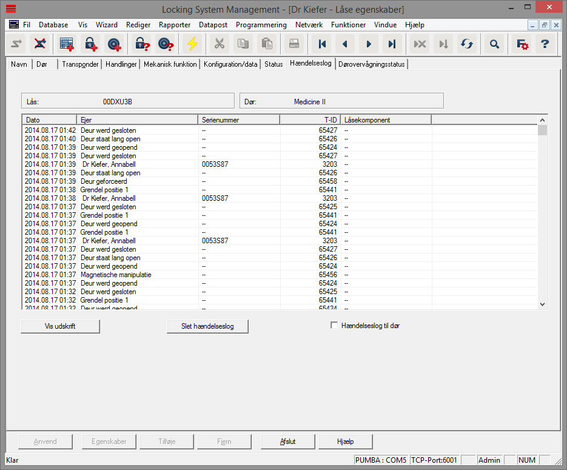
Task: Click the Vis udskrift button
Action: click(x=60, y=326)
